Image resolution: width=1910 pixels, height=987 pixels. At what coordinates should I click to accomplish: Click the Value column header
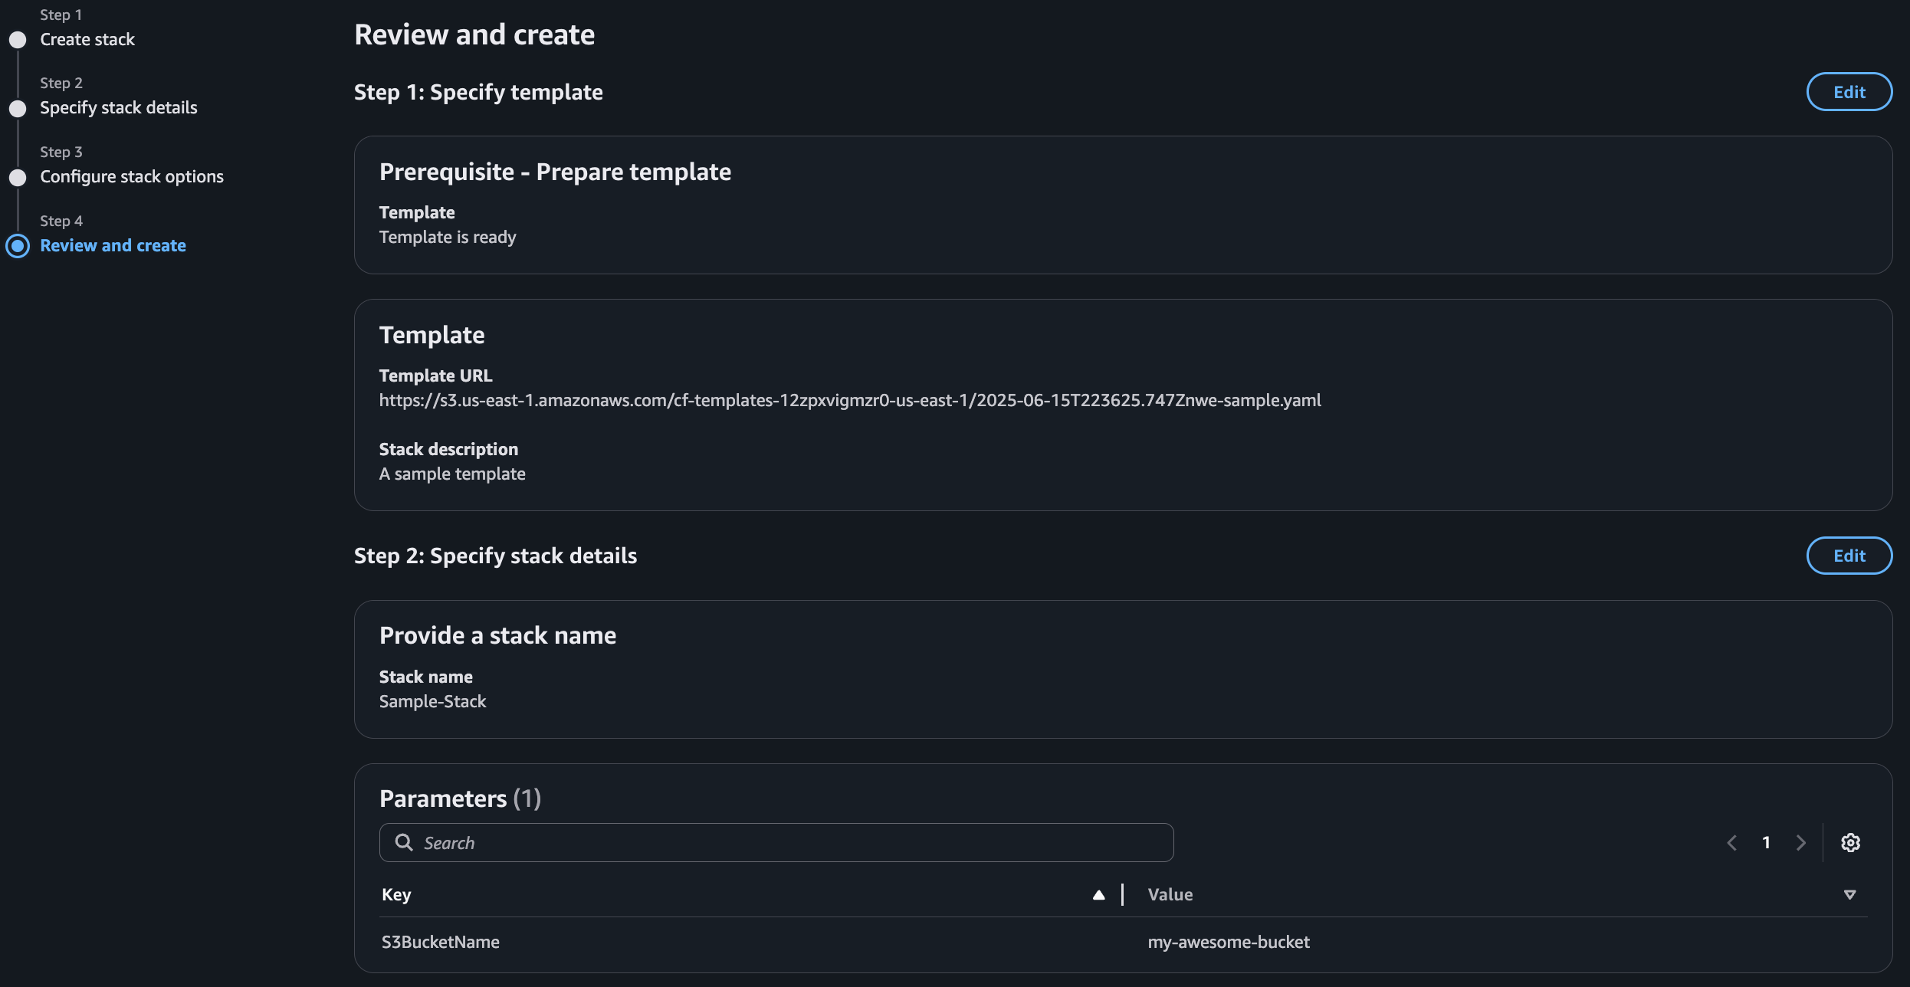click(x=1170, y=895)
